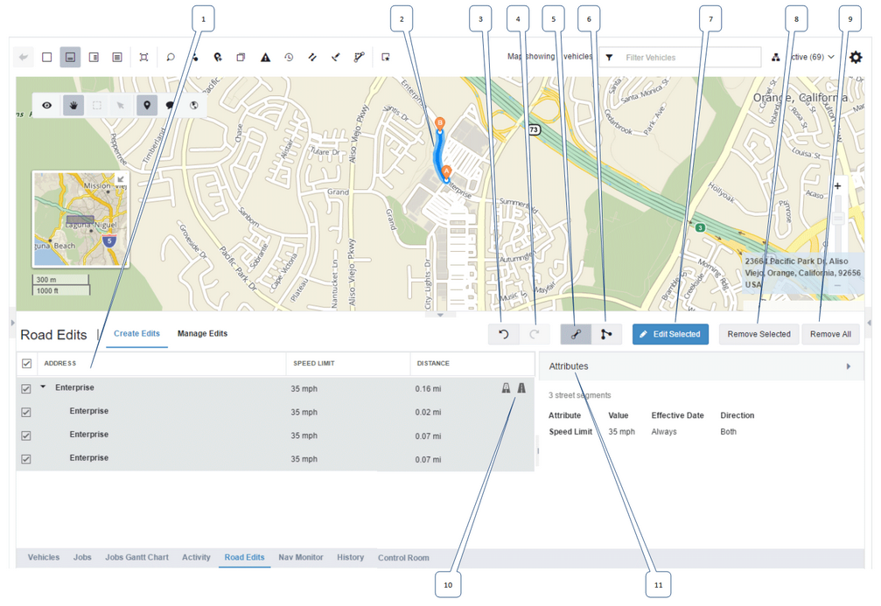Switch to the Manage Edits tab
This screenshot has width=881, height=606.
tap(202, 334)
